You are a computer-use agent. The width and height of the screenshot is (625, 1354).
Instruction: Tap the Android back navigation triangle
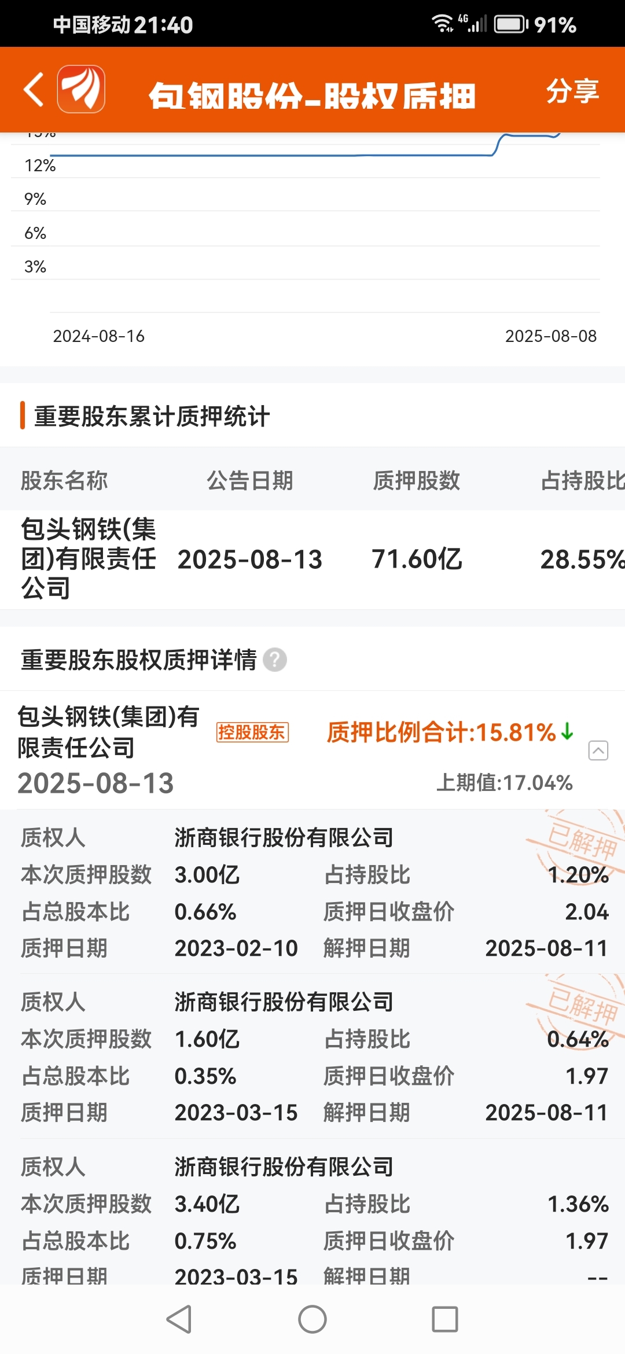pos(179,1319)
